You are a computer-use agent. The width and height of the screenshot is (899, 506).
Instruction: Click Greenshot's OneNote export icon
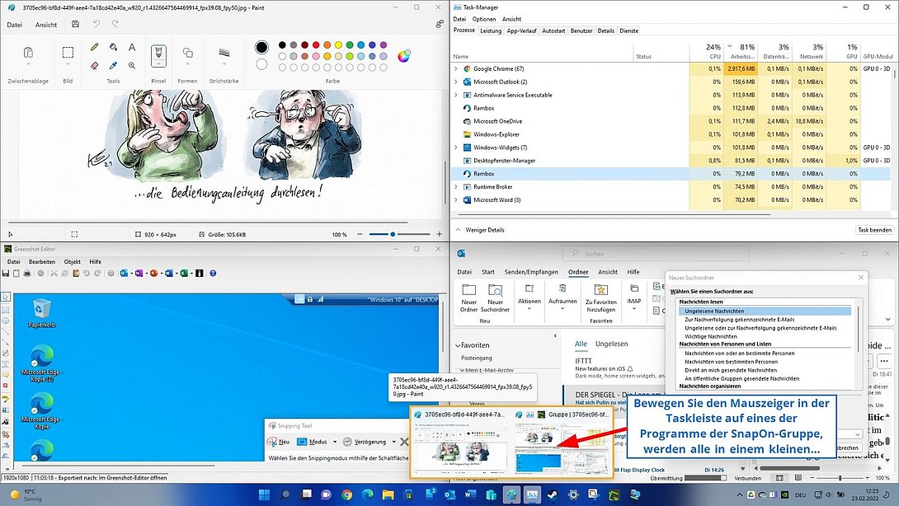(138, 273)
